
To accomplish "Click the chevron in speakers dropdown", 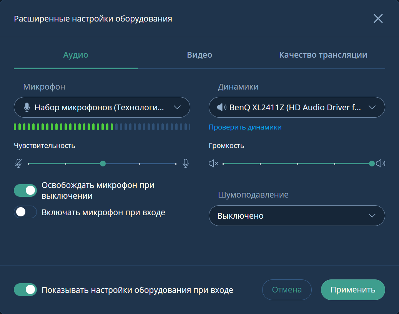I will click(372, 107).
